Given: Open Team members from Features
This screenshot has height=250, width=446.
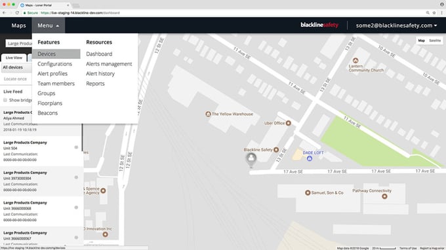Looking at the screenshot, I should tap(56, 83).
